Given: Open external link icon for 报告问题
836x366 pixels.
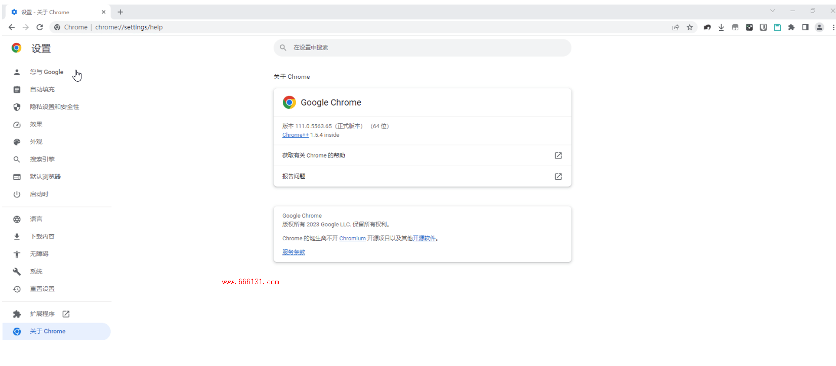Looking at the screenshot, I should click(558, 177).
